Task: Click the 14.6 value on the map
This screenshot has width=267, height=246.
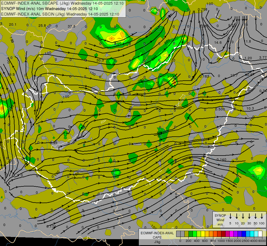Action: coord(218,43)
